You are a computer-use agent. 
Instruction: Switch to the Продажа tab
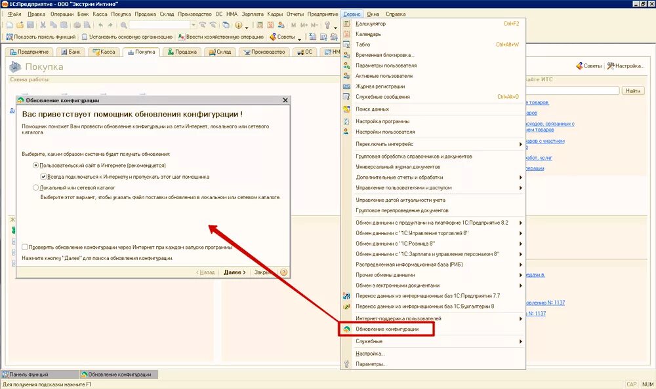[182, 52]
